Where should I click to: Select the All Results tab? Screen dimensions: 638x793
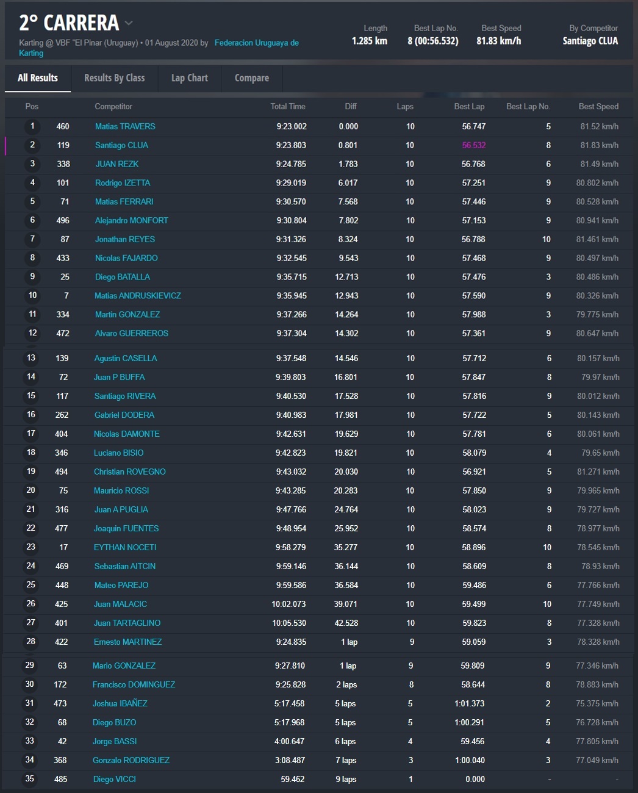(38, 78)
